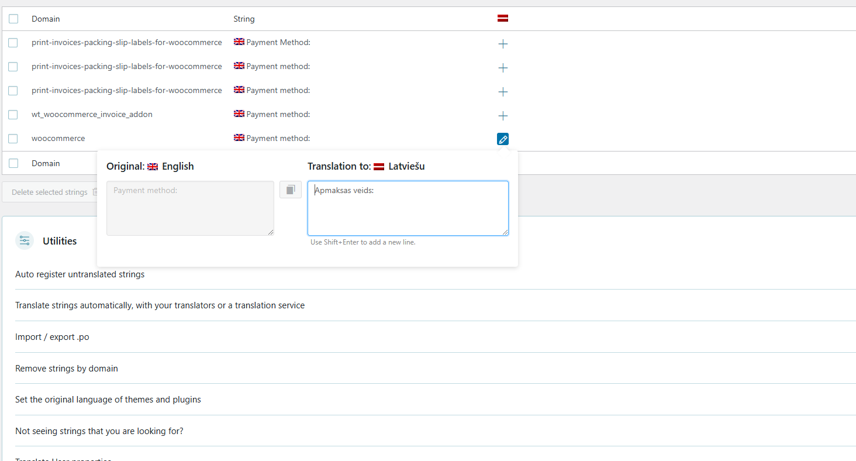
Task: Expand "Auto register untranslated strings" section
Action: tap(80, 274)
